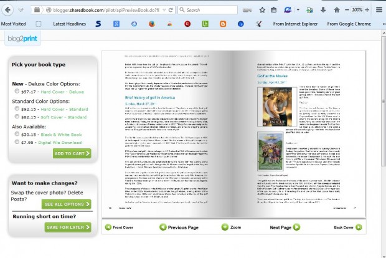Viewport: 386px width, 258px height.
Task: Click the ADD TO CART button
Action: click(72, 153)
